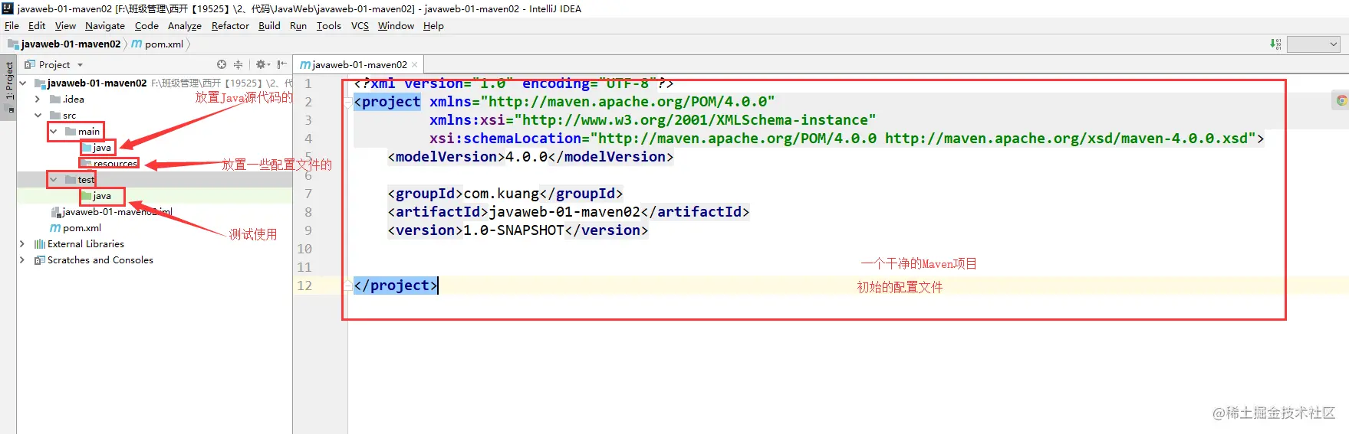Click javaweb-01-maven02 breadcrumb in navigation bar
1349x434 pixels.
click(x=64, y=44)
